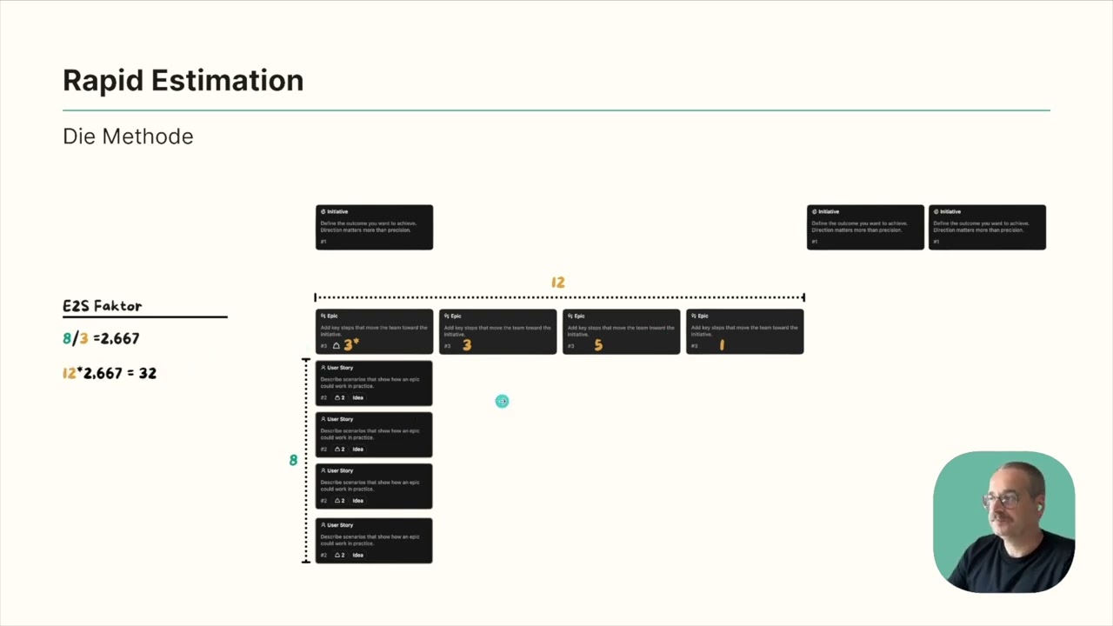
Task: Click the Idea tag on topmost User Story
Action: tap(357, 397)
